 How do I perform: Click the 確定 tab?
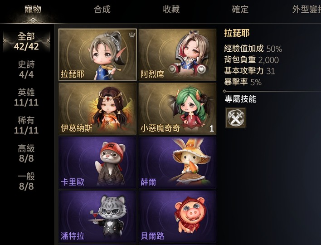coord(240,10)
